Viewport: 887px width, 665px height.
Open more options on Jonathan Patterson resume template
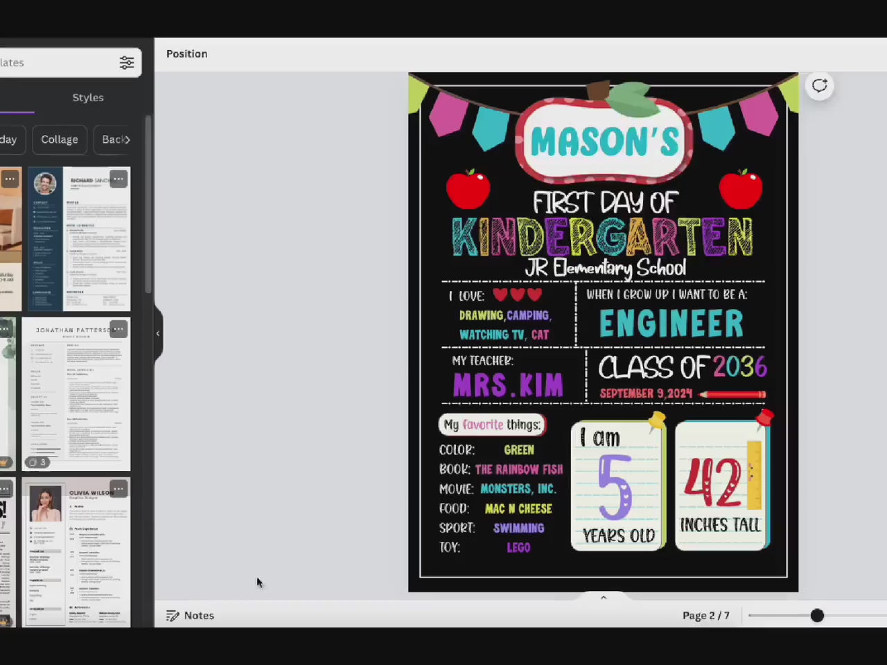[x=118, y=329]
